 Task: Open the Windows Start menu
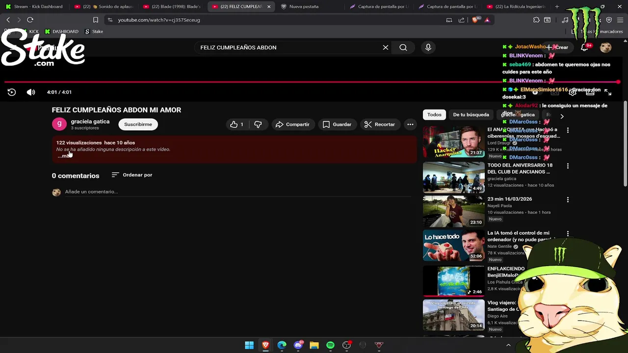coord(249,345)
